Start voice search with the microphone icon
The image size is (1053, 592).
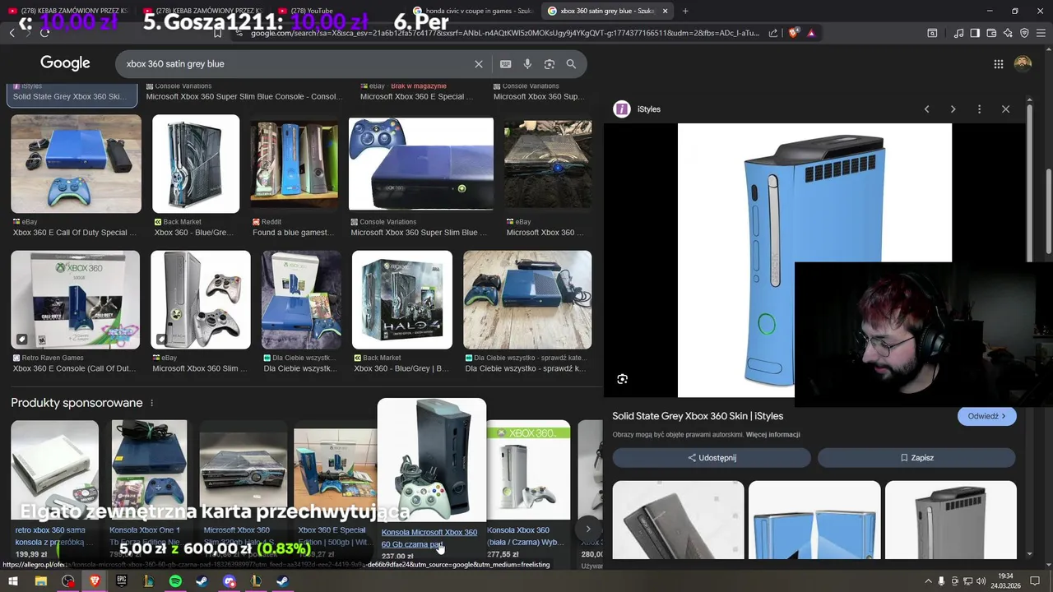pyautogui.click(x=527, y=64)
